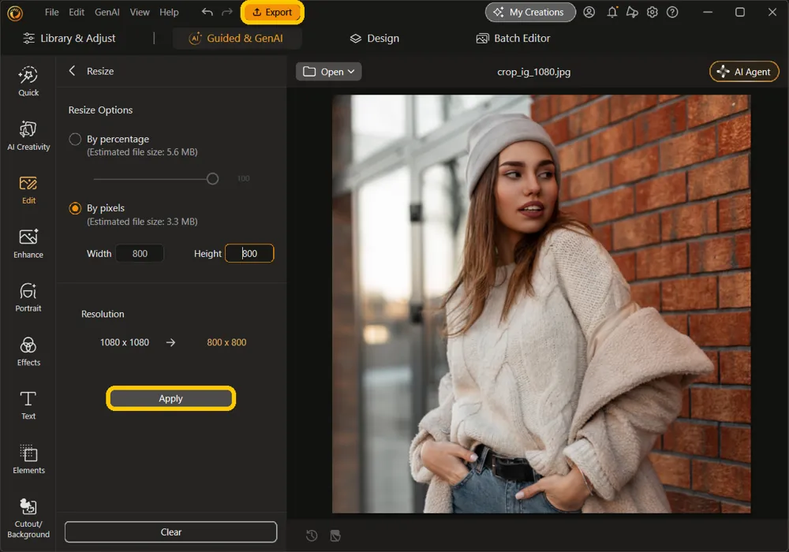This screenshot has height=552, width=789.
Task: Apply the resize settings
Action: click(x=170, y=398)
